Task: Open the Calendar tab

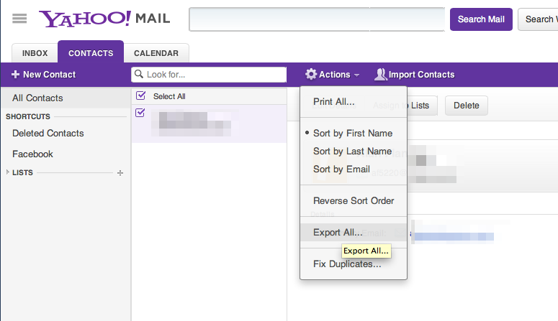Action: 156,53
